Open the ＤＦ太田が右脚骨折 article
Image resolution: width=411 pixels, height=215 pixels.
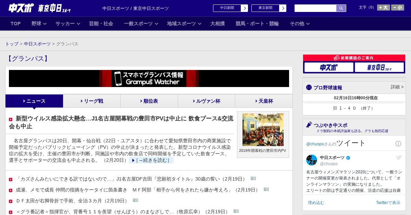pos(72,201)
